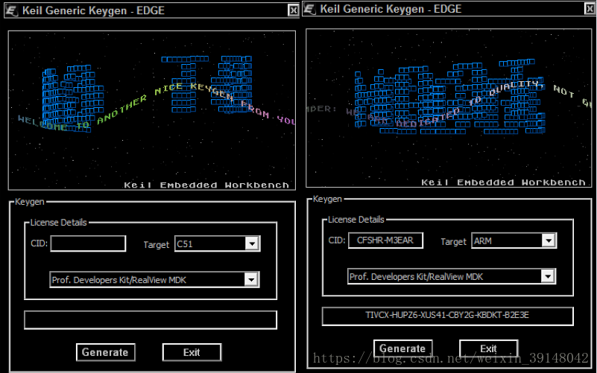Open the Target dropdown showing C51
Image resolution: width=597 pixels, height=373 pixels.
tap(218, 243)
